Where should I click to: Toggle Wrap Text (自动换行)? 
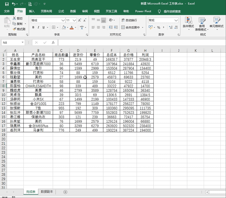click(x=129, y=20)
